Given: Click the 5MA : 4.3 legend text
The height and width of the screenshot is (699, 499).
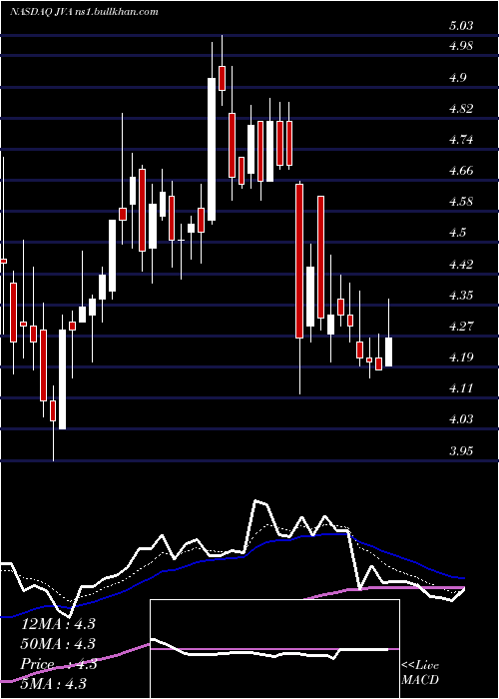Looking at the screenshot, I should coord(54,683).
